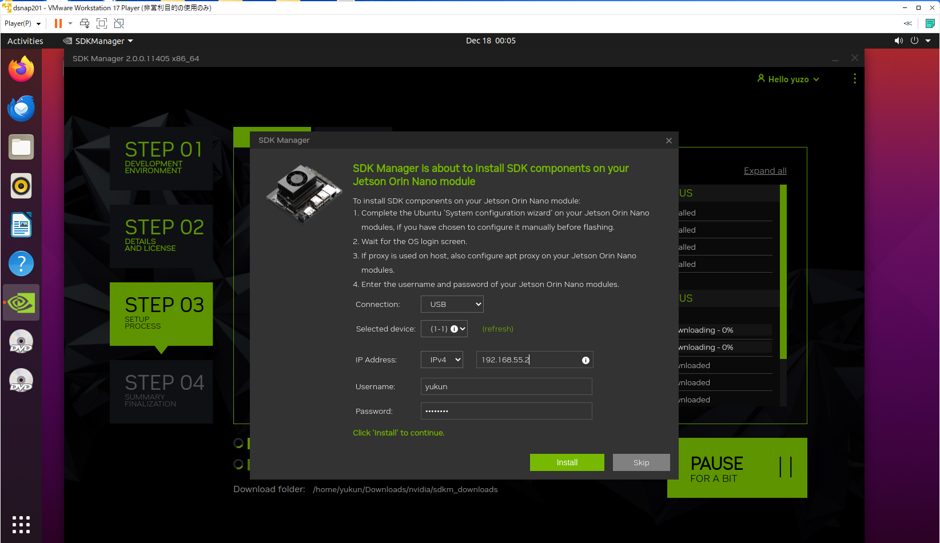Image resolution: width=940 pixels, height=543 pixels.
Task: Open Activities overview
Action: click(25, 41)
